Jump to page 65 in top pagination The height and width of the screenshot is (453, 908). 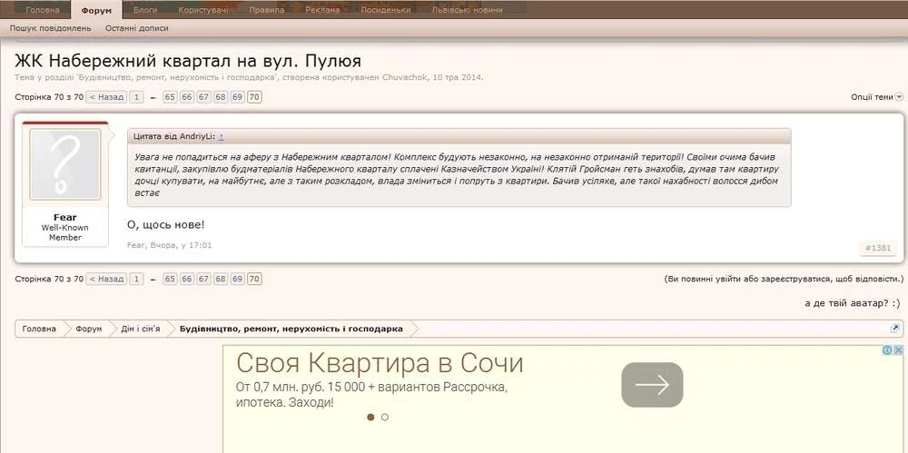[x=170, y=97]
